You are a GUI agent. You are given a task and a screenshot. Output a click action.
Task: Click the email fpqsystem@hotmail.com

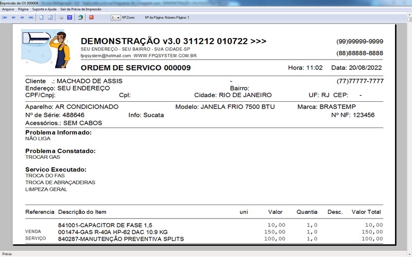106,56
